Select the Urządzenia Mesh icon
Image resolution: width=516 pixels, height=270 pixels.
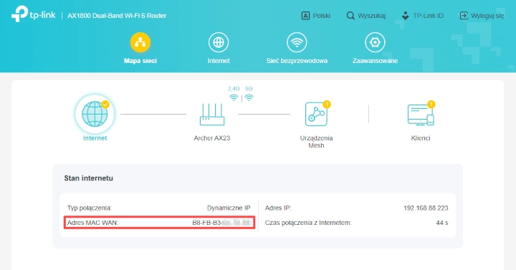[x=316, y=115]
